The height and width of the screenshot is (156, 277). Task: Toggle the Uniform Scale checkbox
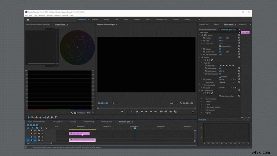pyautogui.click(x=220, y=46)
